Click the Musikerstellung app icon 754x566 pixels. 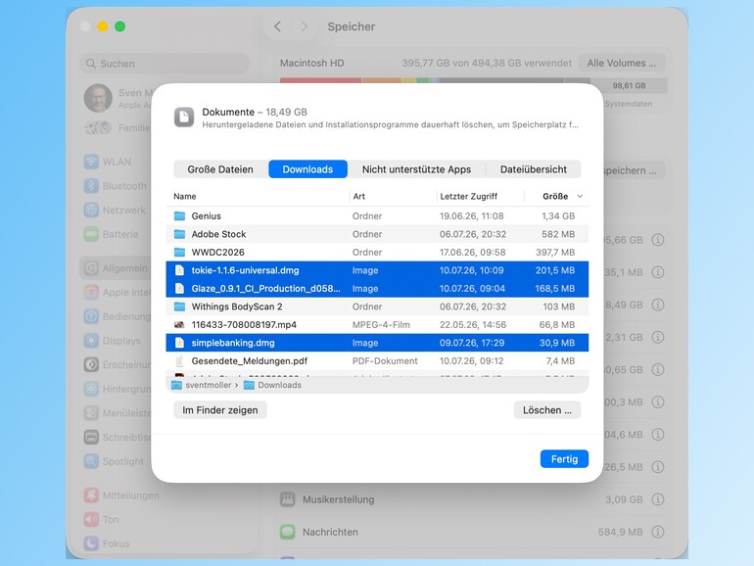coord(288,499)
